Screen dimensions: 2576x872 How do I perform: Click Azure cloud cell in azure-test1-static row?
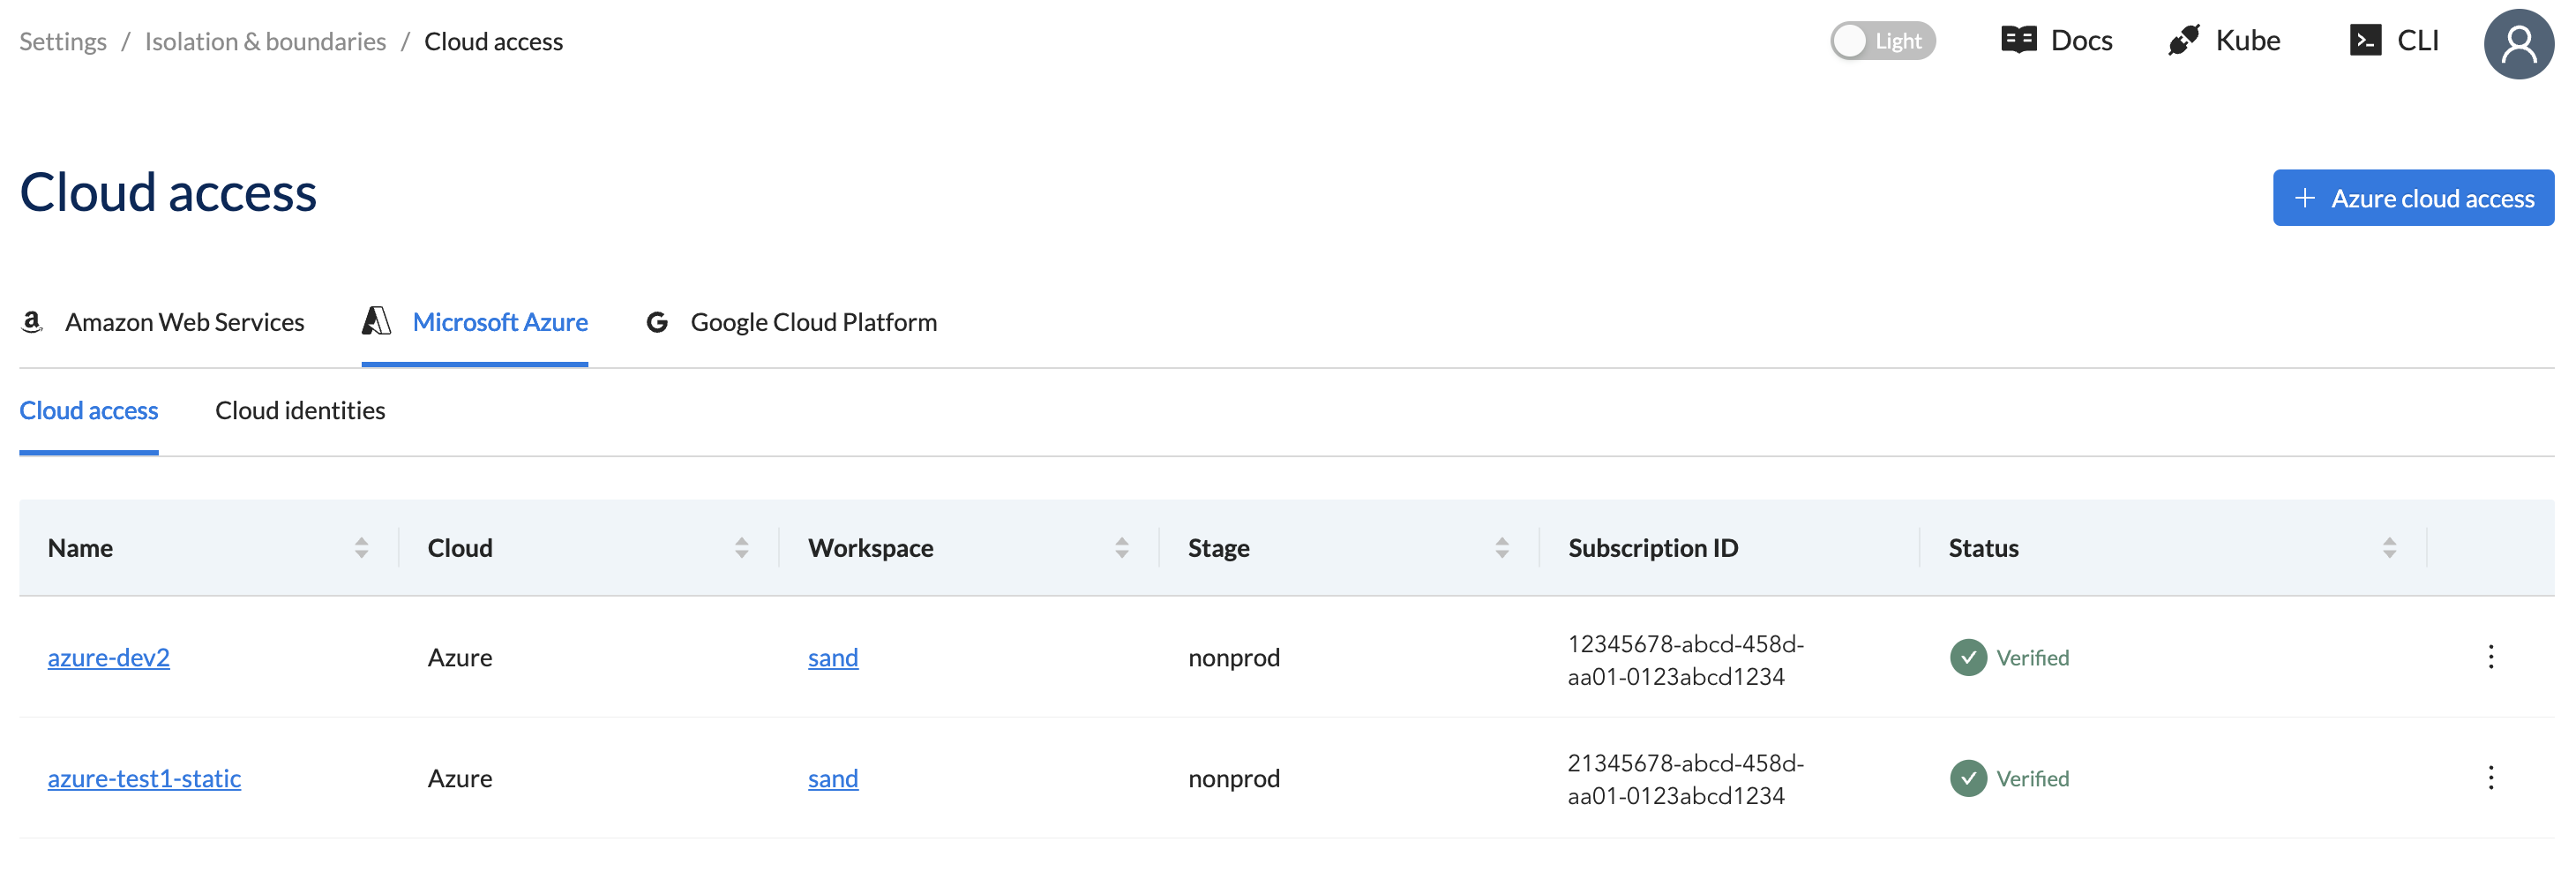point(459,778)
